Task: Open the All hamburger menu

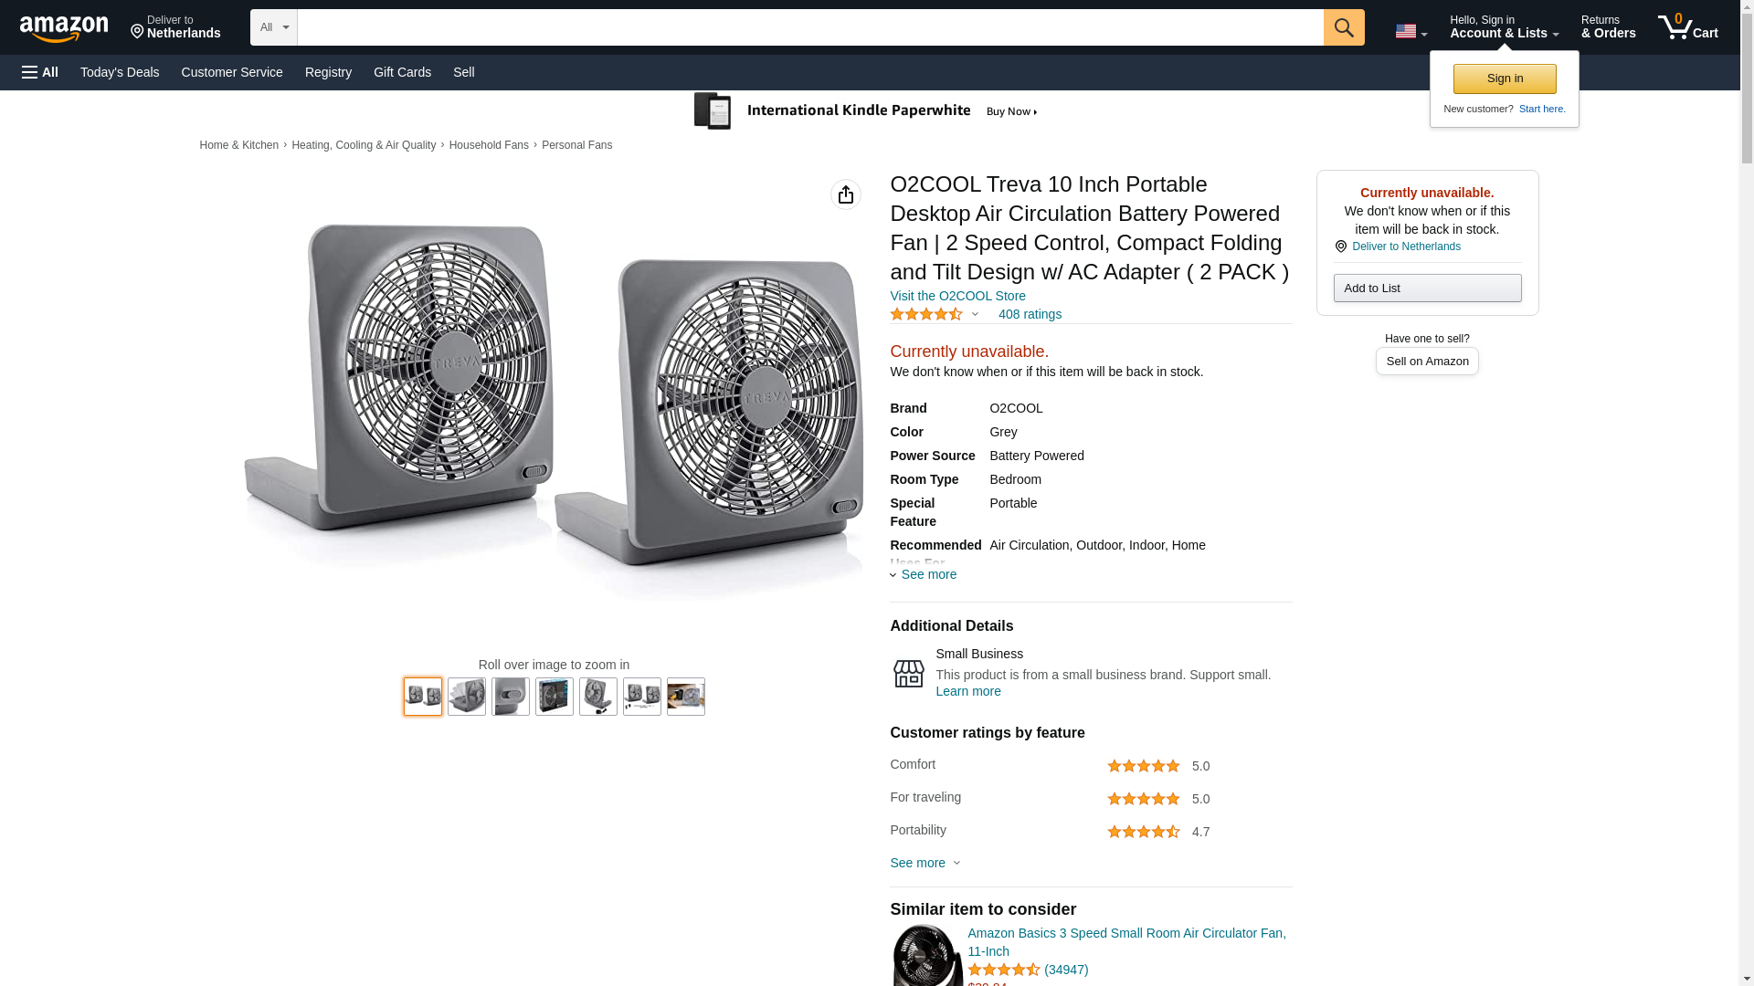Action: click(x=40, y=72)
